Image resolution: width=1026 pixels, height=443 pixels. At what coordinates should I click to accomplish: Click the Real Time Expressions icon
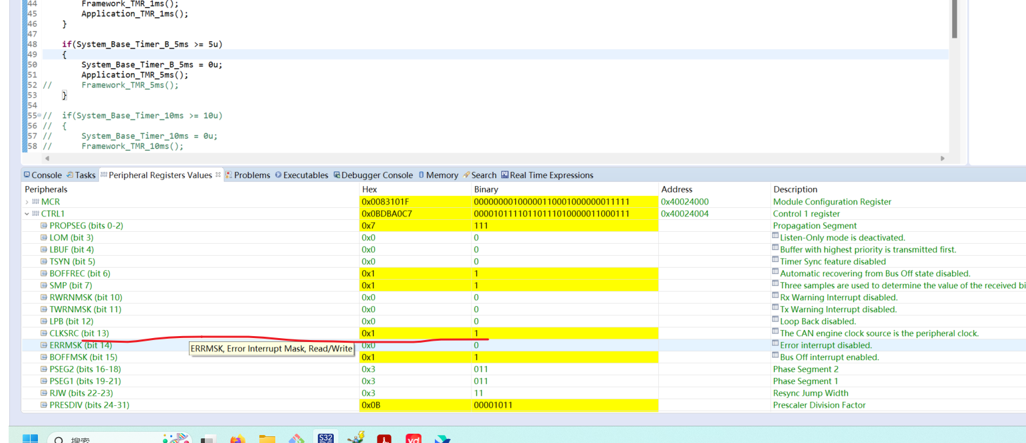(505, 175)
